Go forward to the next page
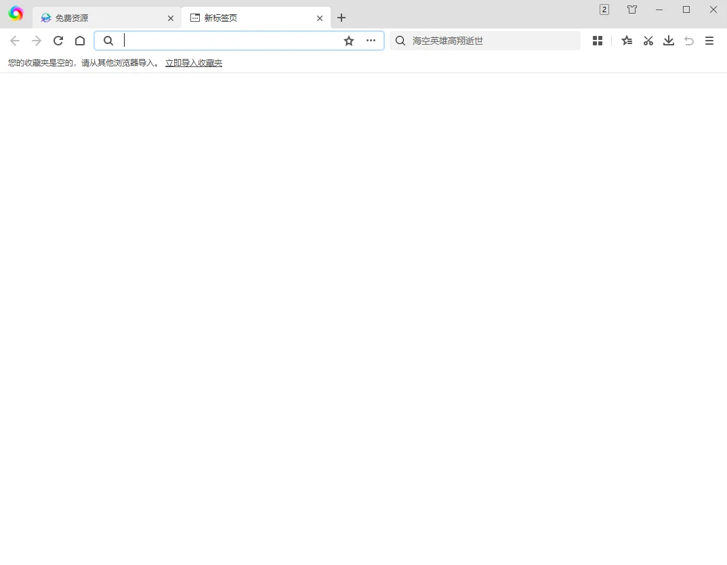Image resolution: width=727 pixels, height=565 pixels. (x=37, y=41)
